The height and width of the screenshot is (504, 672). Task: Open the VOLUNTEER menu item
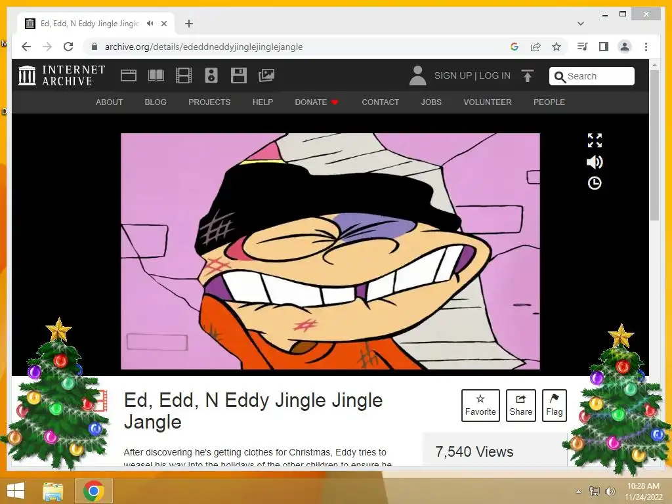[x=488, y=102]
